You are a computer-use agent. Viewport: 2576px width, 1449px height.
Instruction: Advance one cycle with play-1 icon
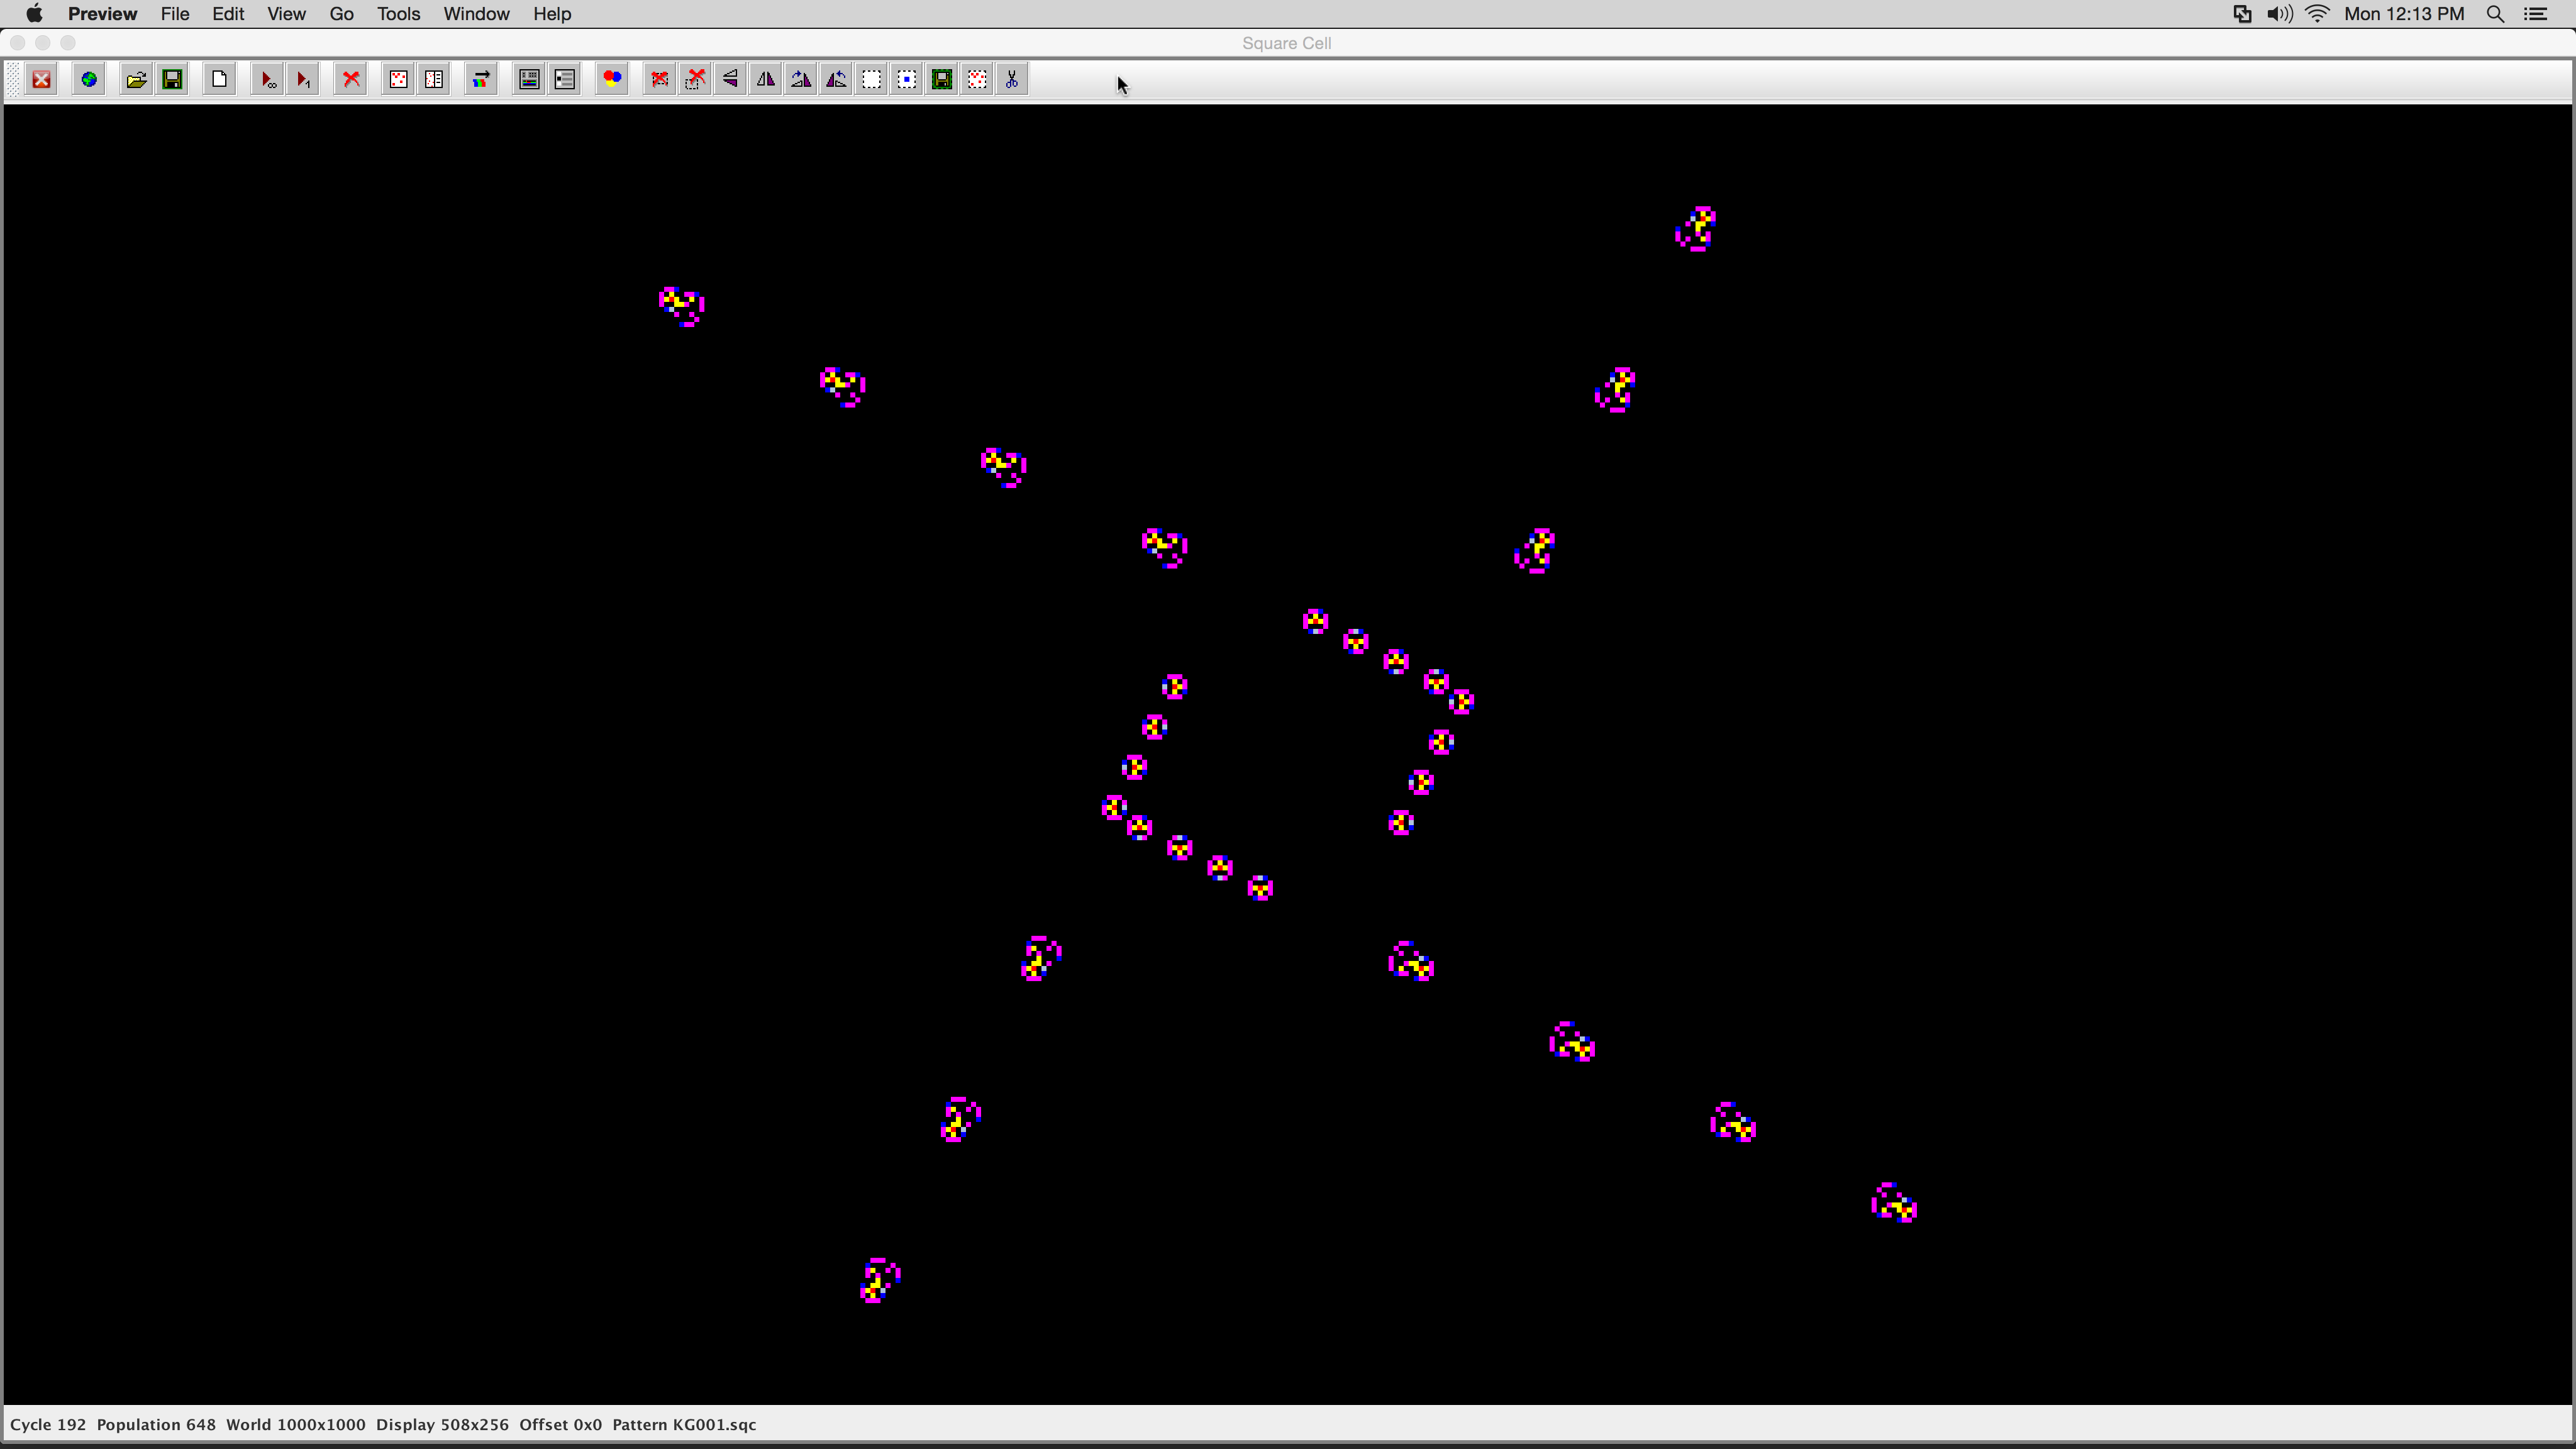(x=303, y=79)
